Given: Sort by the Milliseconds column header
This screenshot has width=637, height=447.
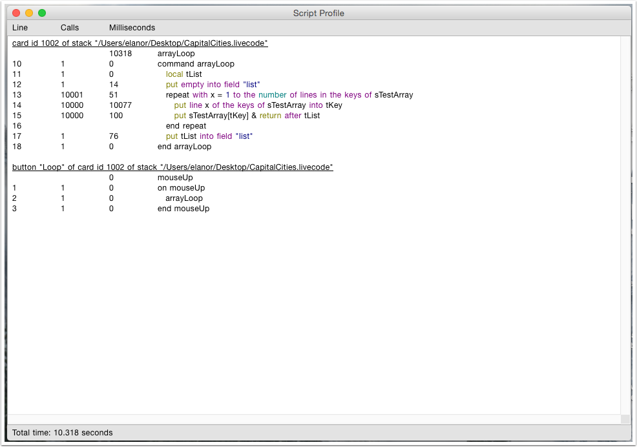Looking at the screenshot, I should tap(132, 28).
